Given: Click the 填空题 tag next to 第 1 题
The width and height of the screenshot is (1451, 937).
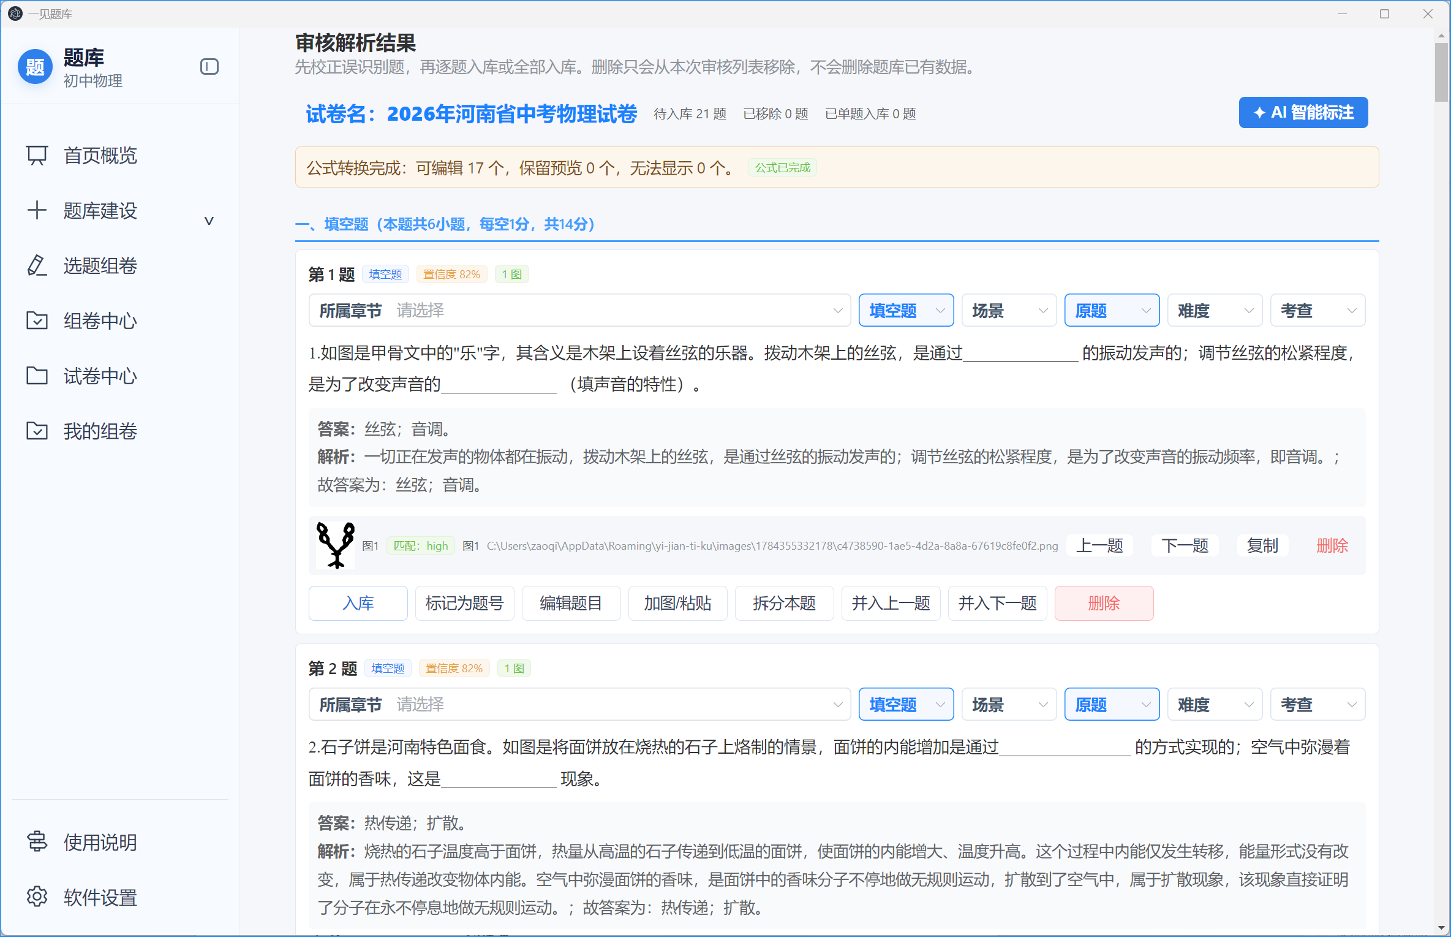Looking at the screenshot, I should pyautogui.click(x=386, y=275).
